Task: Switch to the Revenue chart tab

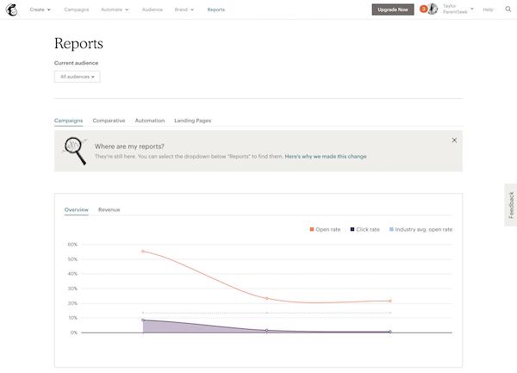Action: (x=109, y=209)
